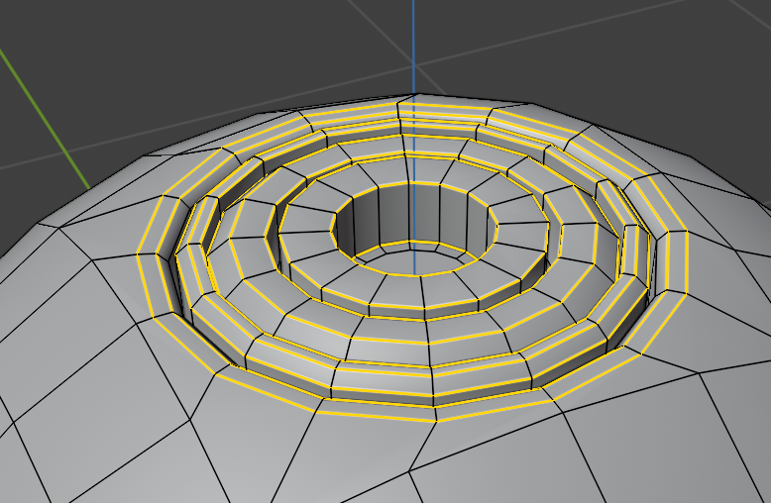Viewport: 771px width, 503px height.
Task: Click the top rim edge of the central hole
Action: (416, 183)
